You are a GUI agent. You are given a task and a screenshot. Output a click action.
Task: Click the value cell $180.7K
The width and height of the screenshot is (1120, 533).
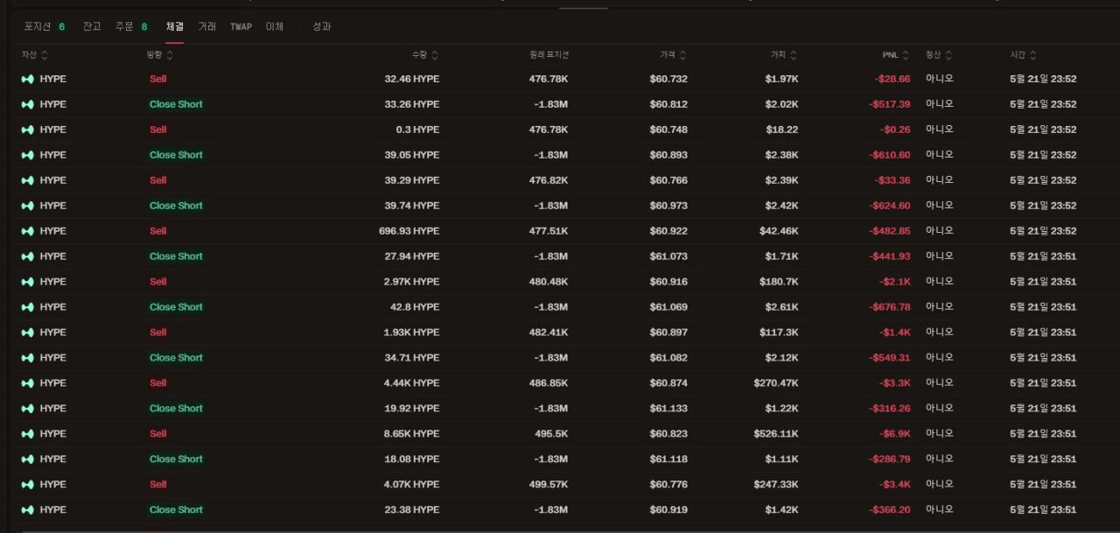(779, 282)
